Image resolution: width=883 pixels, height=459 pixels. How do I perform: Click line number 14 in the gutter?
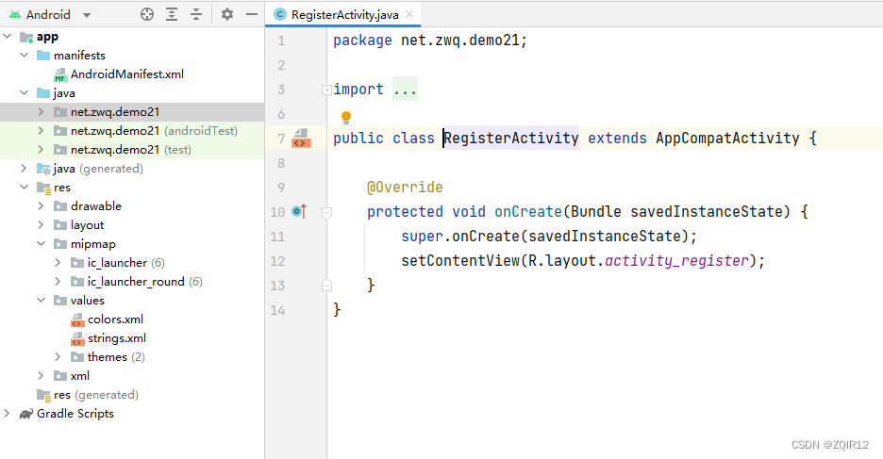pyautogui.click(x=277, y=310)
